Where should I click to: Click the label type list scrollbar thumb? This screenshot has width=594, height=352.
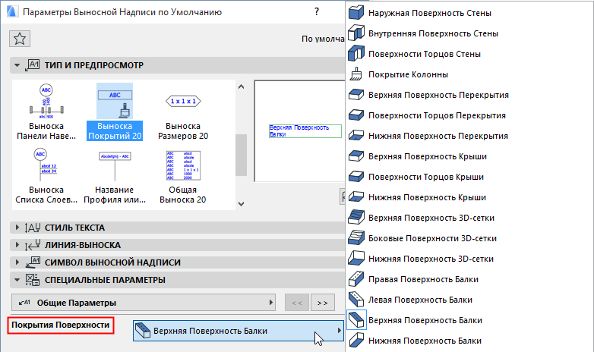point(242,155)
